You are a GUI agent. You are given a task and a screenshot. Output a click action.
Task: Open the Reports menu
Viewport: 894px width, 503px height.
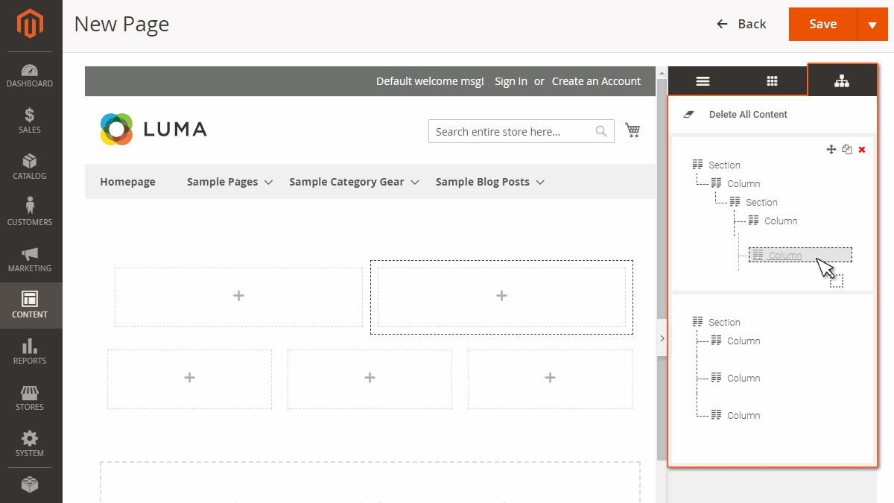[30, 352]
